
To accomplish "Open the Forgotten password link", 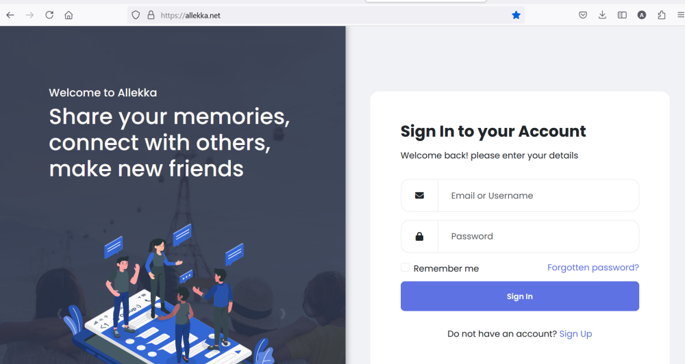I will click(593, 268).
